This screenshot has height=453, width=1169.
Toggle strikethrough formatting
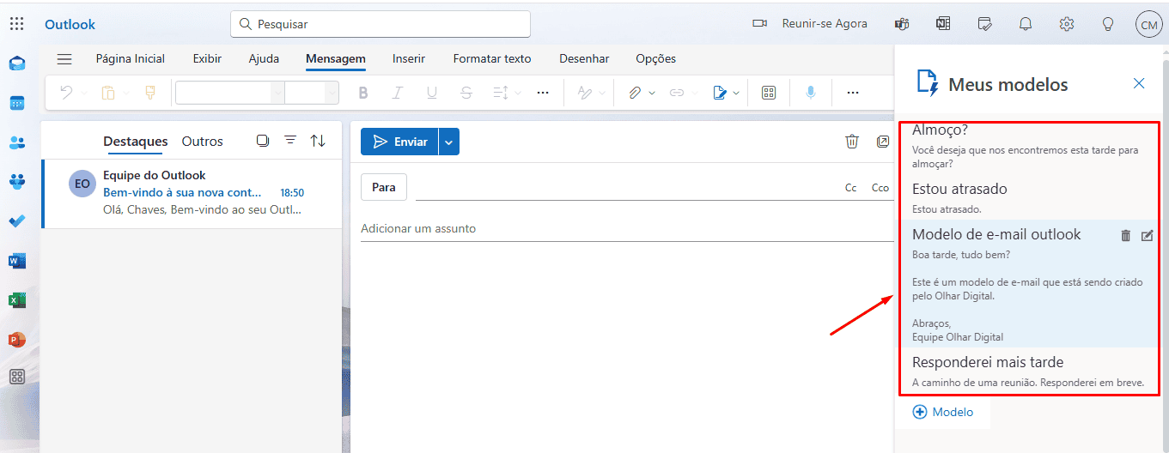coord(466,93)
